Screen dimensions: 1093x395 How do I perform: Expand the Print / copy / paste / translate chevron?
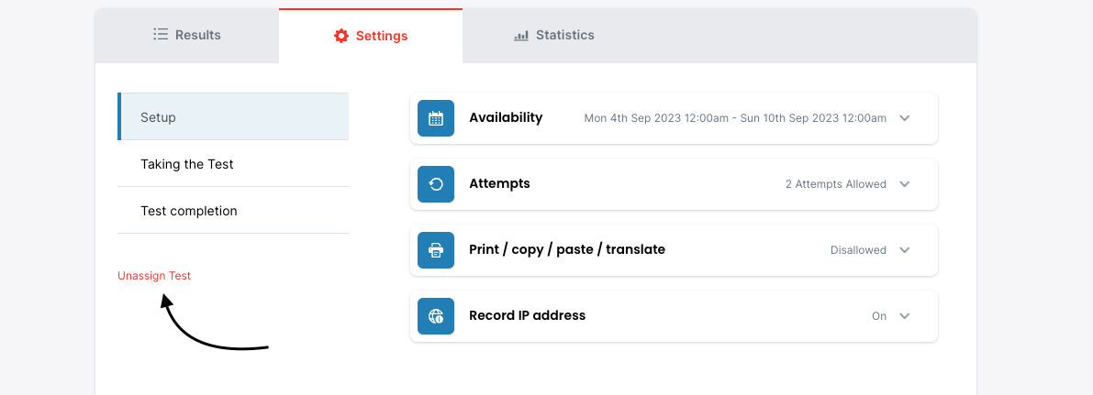(x=905, y=250)
